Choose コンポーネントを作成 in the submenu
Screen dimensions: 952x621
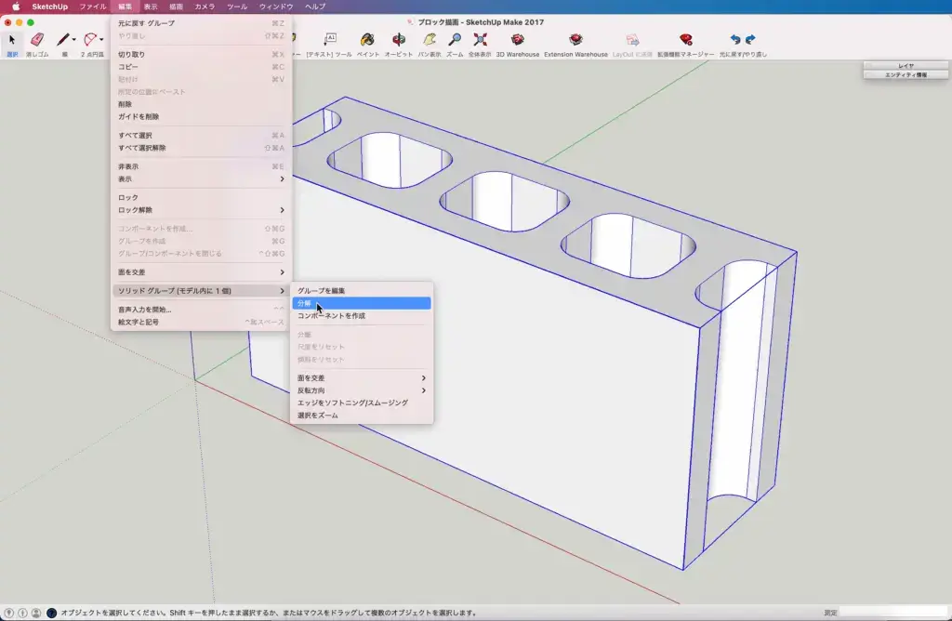click(x=362, y=316)
